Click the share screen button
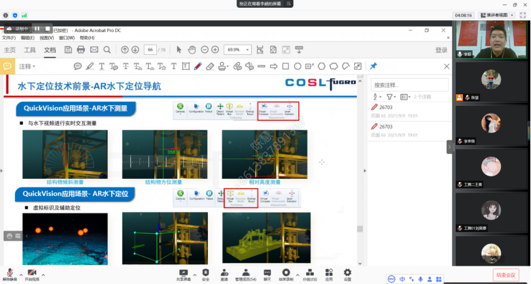This screenshot has height=284, width=531. pos(184,272)
